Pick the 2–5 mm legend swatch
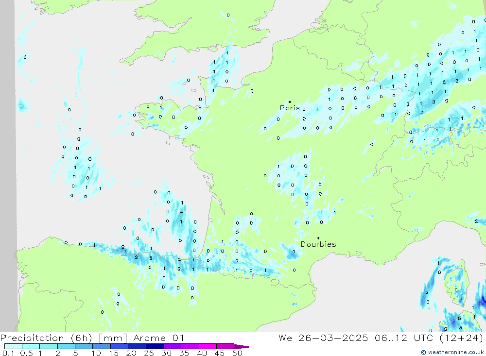The width and height of the screenshot is (486, 356). tap(66, 346)
